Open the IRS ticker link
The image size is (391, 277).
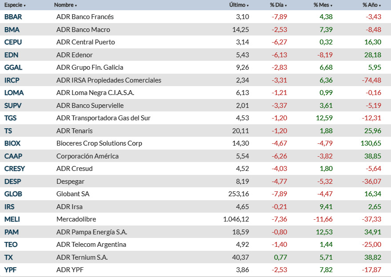pos(9,207)
